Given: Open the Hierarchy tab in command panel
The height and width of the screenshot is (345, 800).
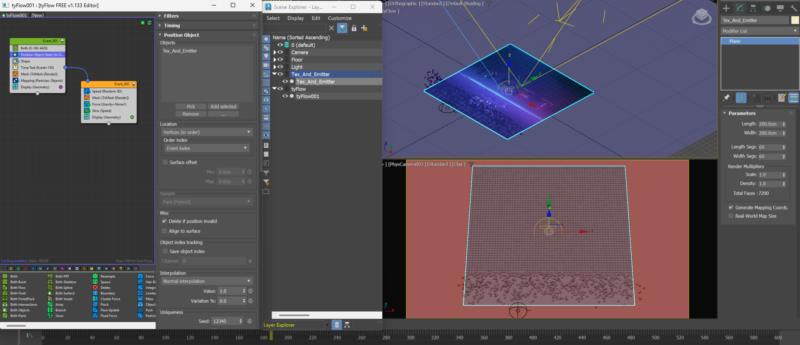Looking at the screenshot, I should [x=753, y=8].
